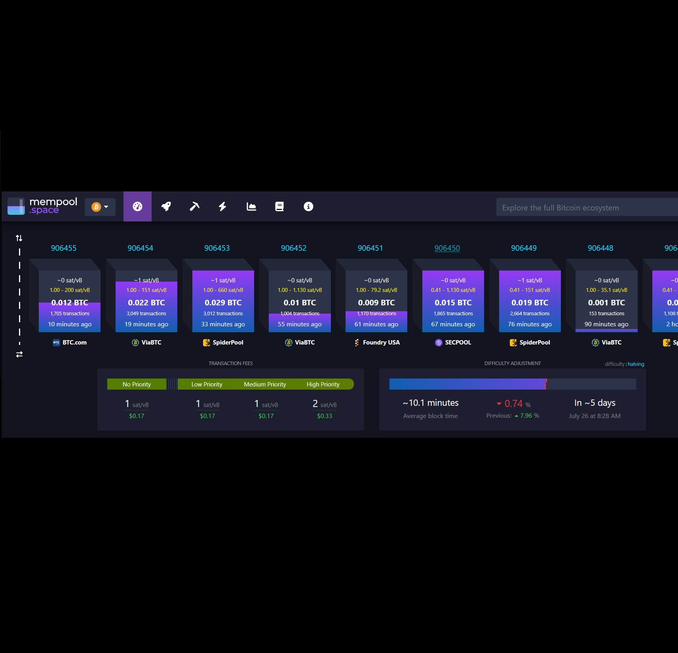The height and width of the screenshot is (653, 678).
Task: Click the High Priority fee band
Action: click(323, 384)
